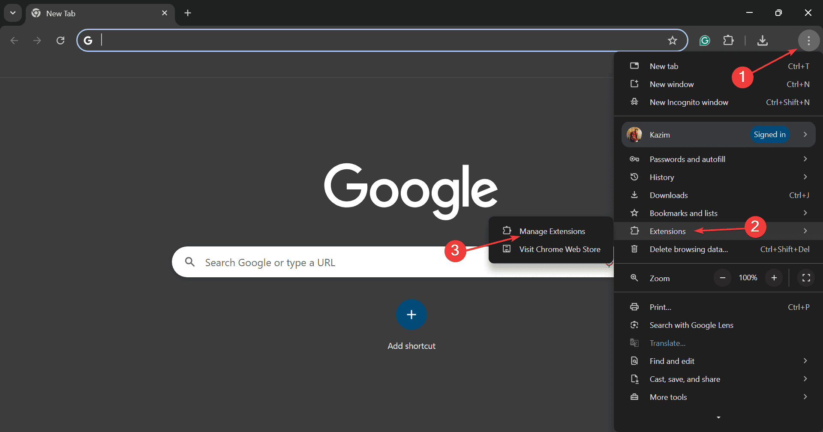Viewport: 823px width, 432px height.
Task: Increase zoom with plus button
Action: click(774, 278)
